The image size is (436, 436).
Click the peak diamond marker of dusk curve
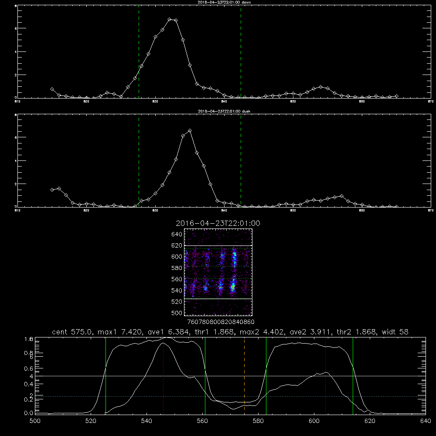pyautogui.click(x=190, y=131)
